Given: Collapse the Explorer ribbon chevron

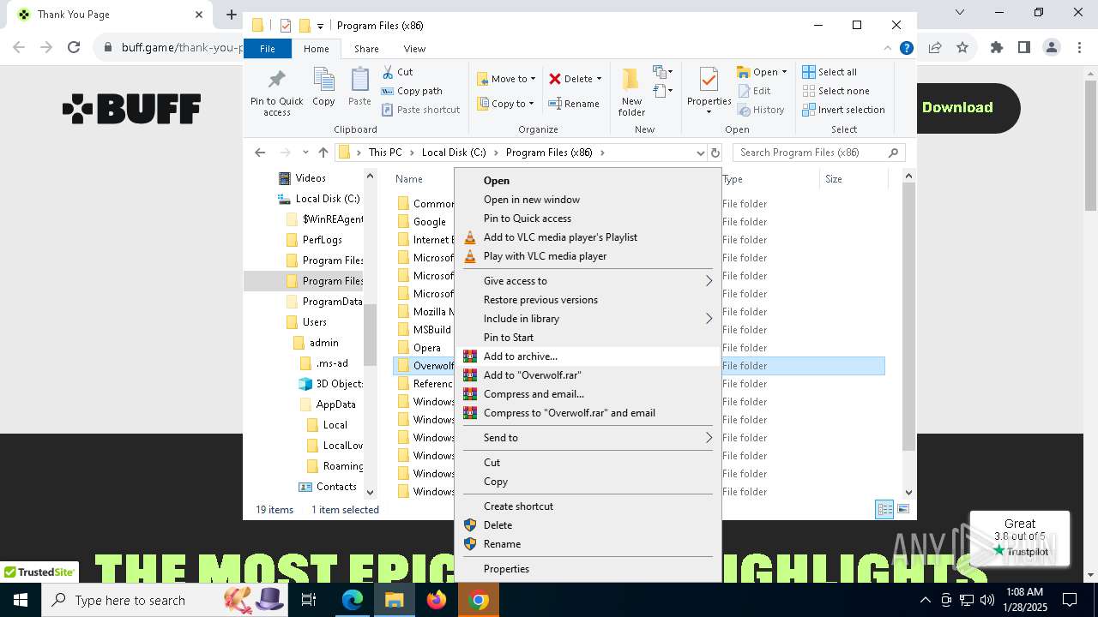Looking at the screenshot, I should click(889, 49).
